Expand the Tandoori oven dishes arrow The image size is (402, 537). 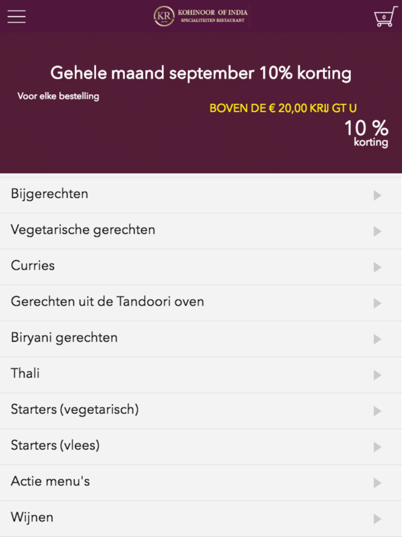tap(377, 303)
